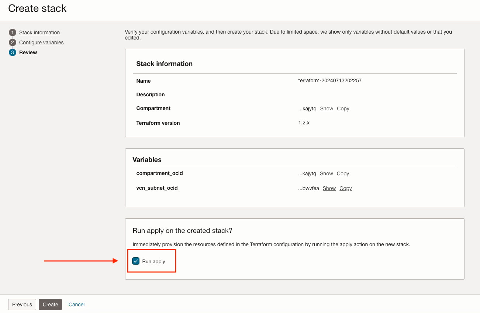480x313 pixels.
Task: Click the stack name terraform-20240713202257
Action: pos(329,80)
